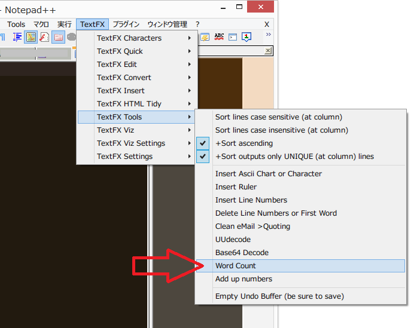Click the TextFX menu bar item

[x=92, y=24]
